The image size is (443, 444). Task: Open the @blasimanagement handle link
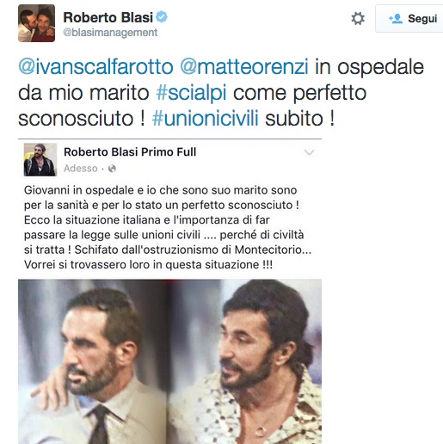[x=110, y=33]
